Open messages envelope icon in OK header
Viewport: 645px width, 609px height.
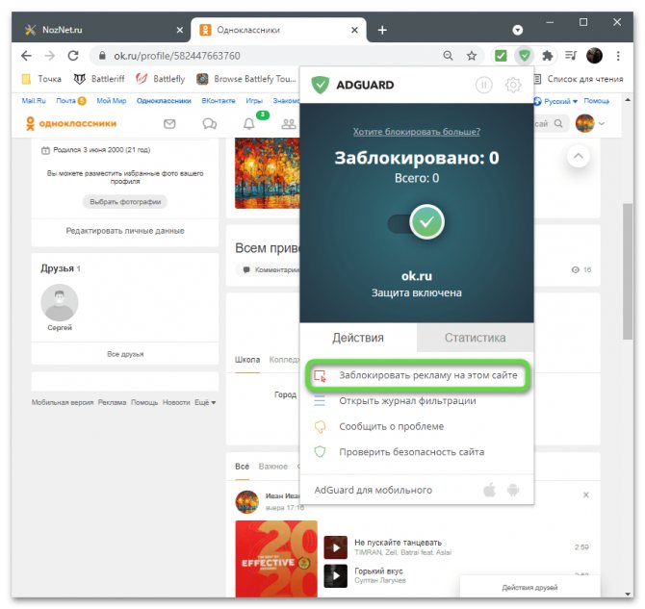[169, 123]
